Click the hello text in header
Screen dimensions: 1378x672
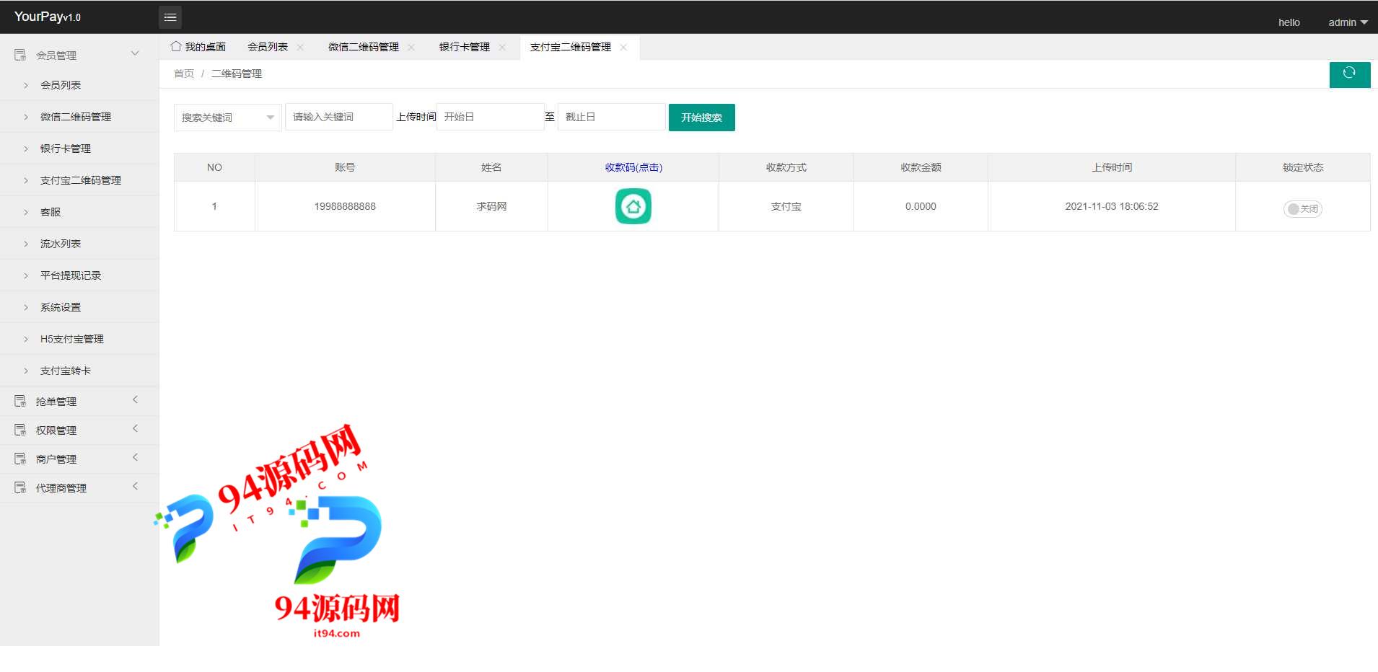coord(1289,22)
